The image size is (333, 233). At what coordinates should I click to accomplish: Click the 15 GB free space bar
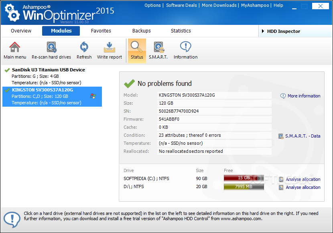[244, 178]
